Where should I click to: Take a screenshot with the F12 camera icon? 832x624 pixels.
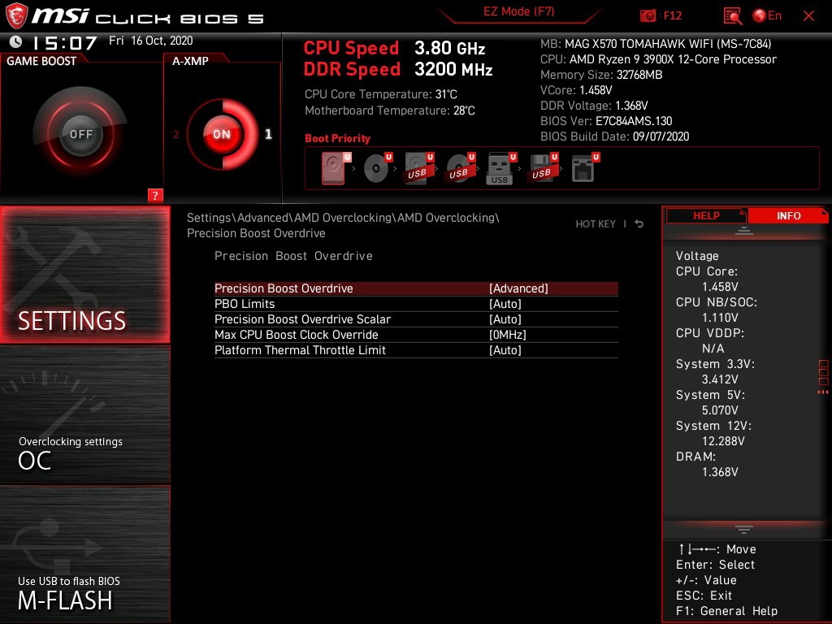pyautogui.click(x=648, y=16)
